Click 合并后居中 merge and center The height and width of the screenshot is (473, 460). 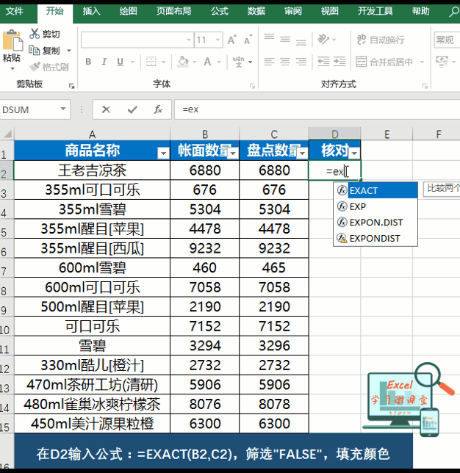click(384, 62)
